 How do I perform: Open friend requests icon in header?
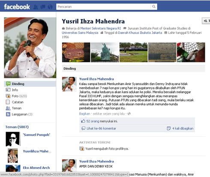(36, 7)
